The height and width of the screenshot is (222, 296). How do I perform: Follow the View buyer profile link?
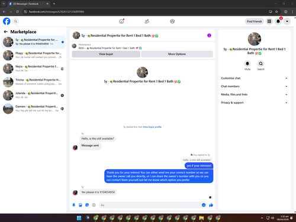(152, 127)
